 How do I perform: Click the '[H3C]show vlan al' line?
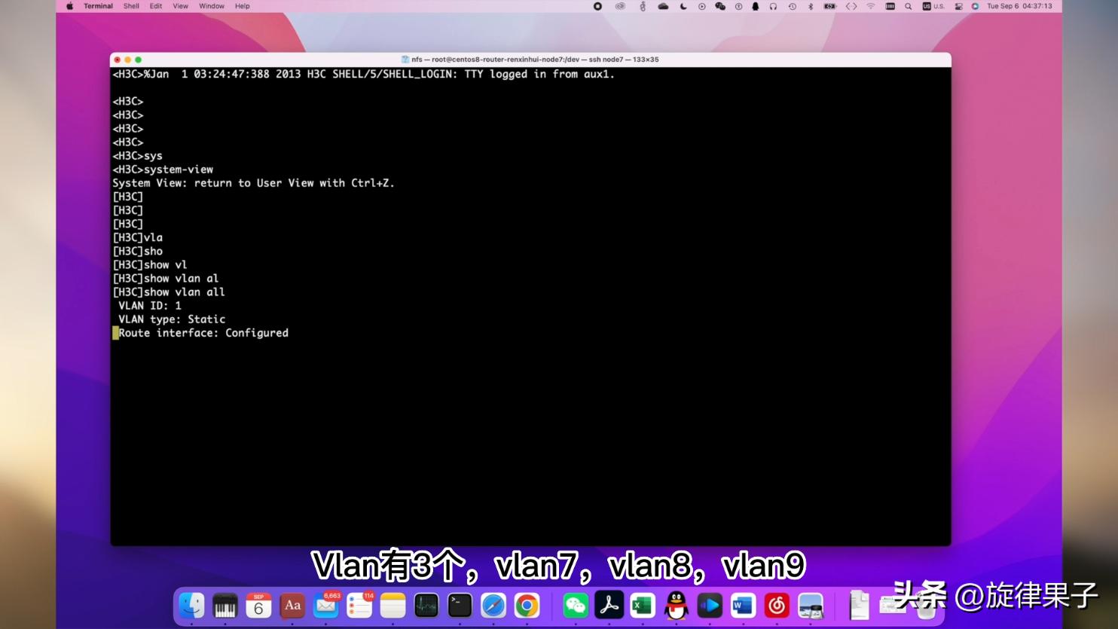pos(166,278)
